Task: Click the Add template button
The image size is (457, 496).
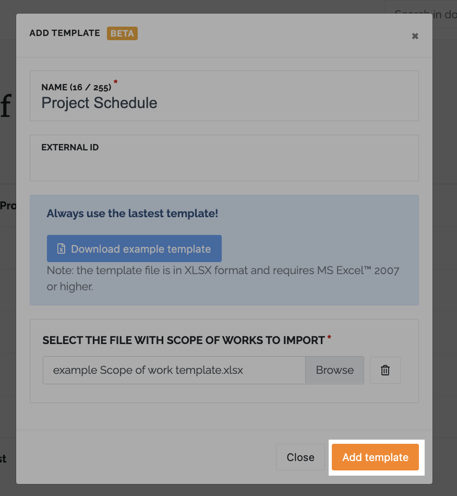Action: (x=375, y=457)
